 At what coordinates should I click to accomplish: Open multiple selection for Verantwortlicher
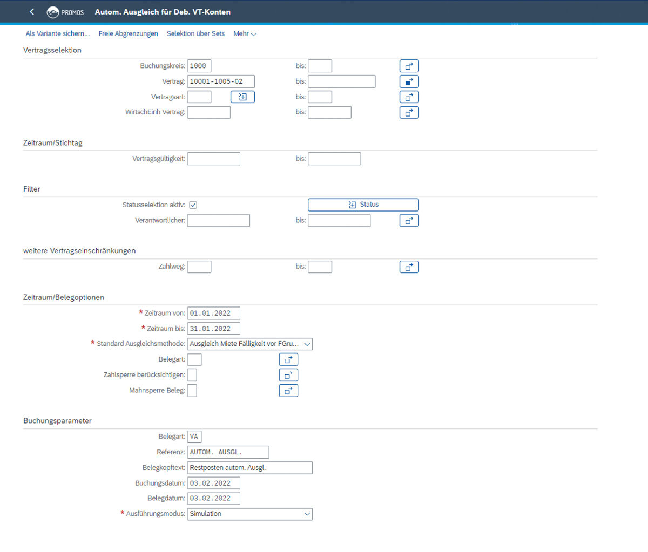pyautogui.click(x=409, y=221)
